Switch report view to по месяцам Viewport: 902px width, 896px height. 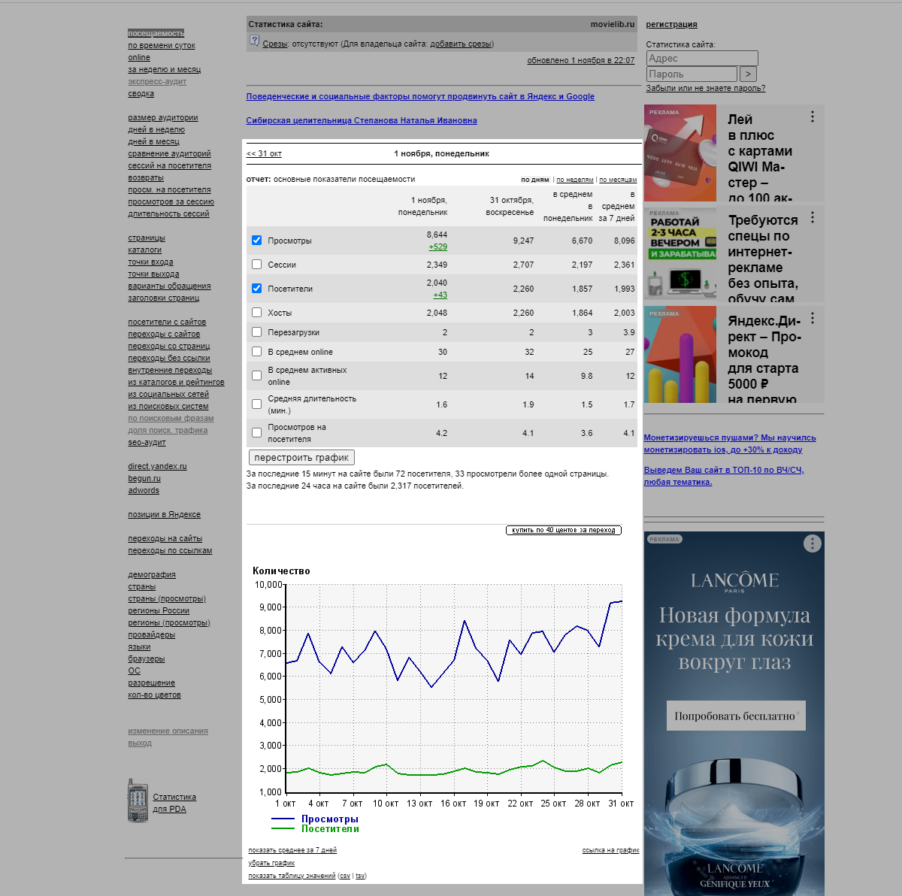[618, 180]
